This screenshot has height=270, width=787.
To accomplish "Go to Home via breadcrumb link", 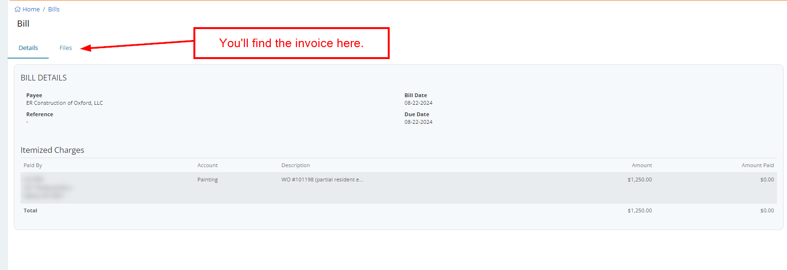I will (31, 9).
